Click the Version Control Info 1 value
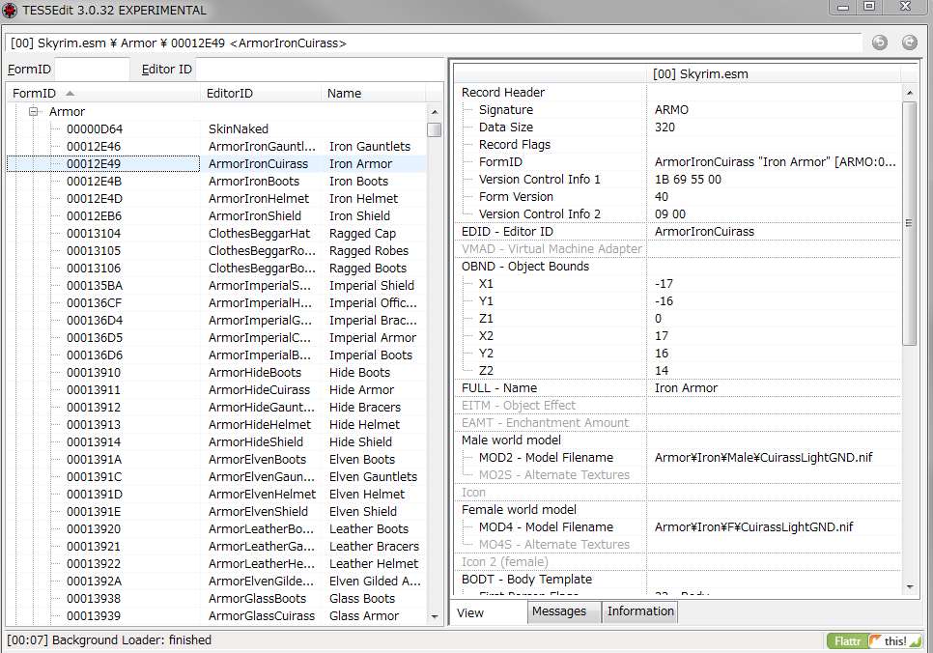 [688, 179]
